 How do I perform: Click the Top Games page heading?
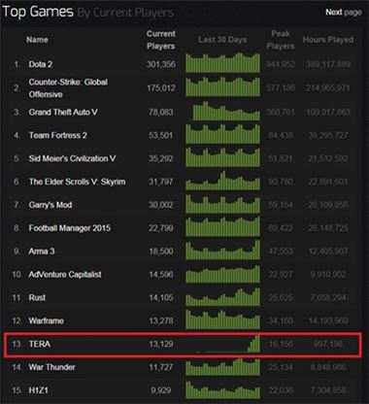click(38, 12)
